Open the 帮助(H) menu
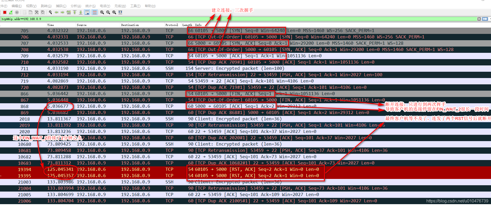Viewport: 491px width, 206px height. point(150,6)
